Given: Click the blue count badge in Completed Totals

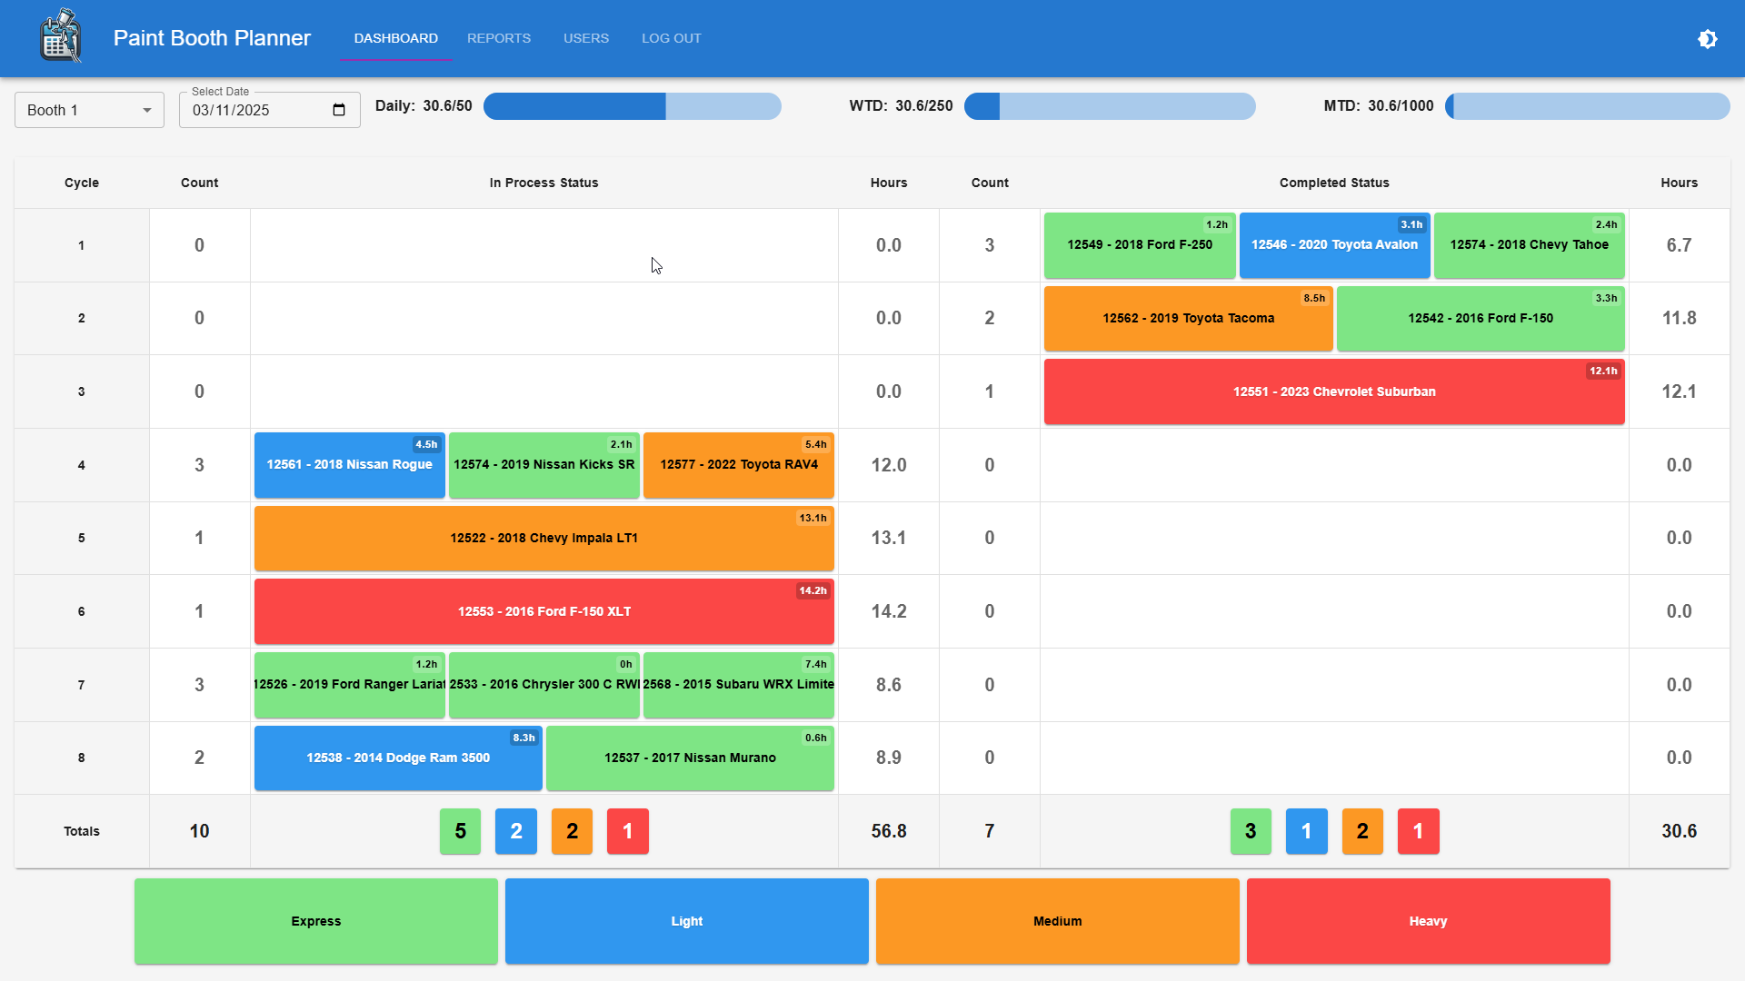Looking at the screenshot, I should coord(1306,830).
